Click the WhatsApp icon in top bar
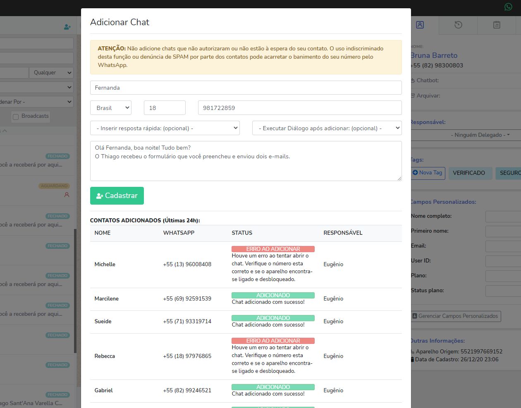Viewport: 521px width, 408px height. pos(508,7)
